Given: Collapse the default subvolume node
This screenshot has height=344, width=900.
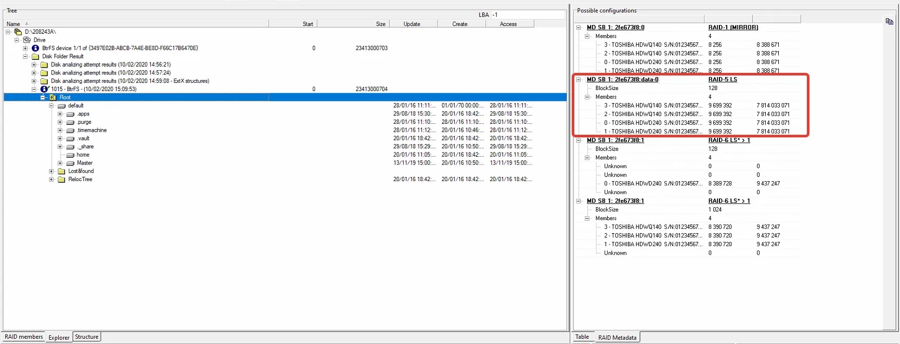Looking at the screenshot, I should tap(52, 106).
